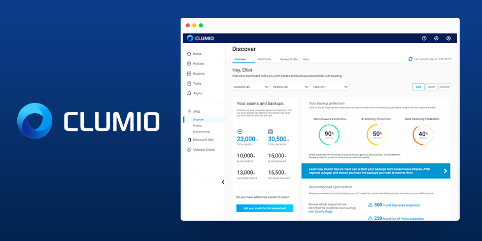Click the Total Assets icon above 23,000

[x=240, y=131]
